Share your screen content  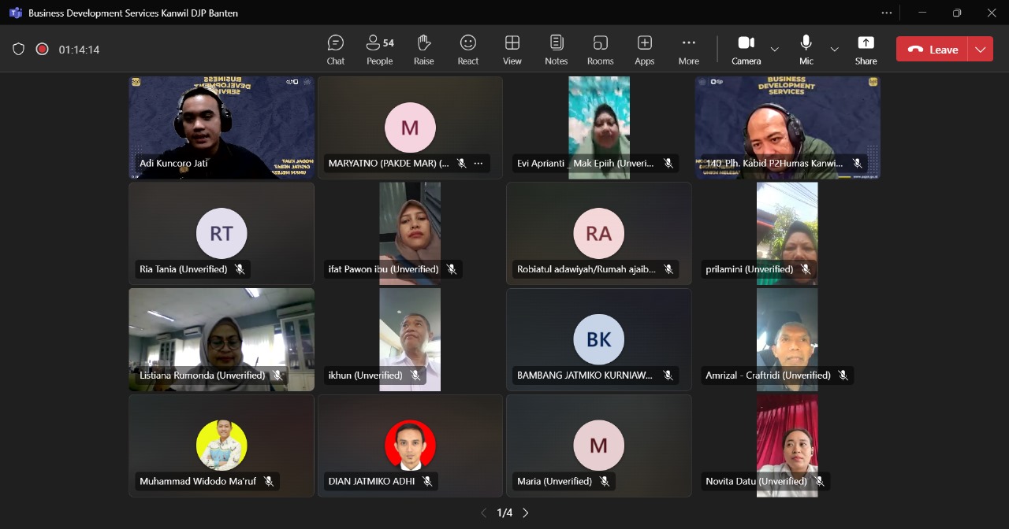[x=866, y=50]
